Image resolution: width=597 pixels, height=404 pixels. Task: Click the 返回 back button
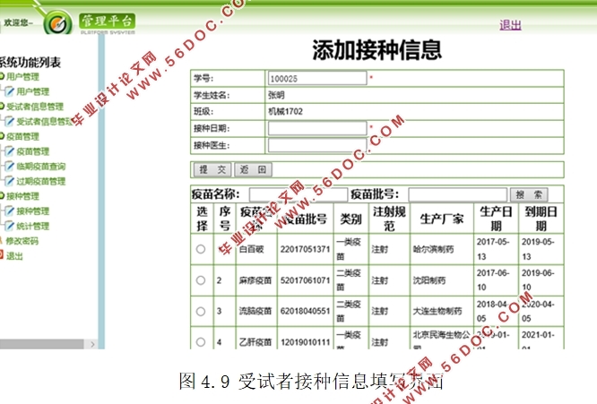click(x=253, y=169)
